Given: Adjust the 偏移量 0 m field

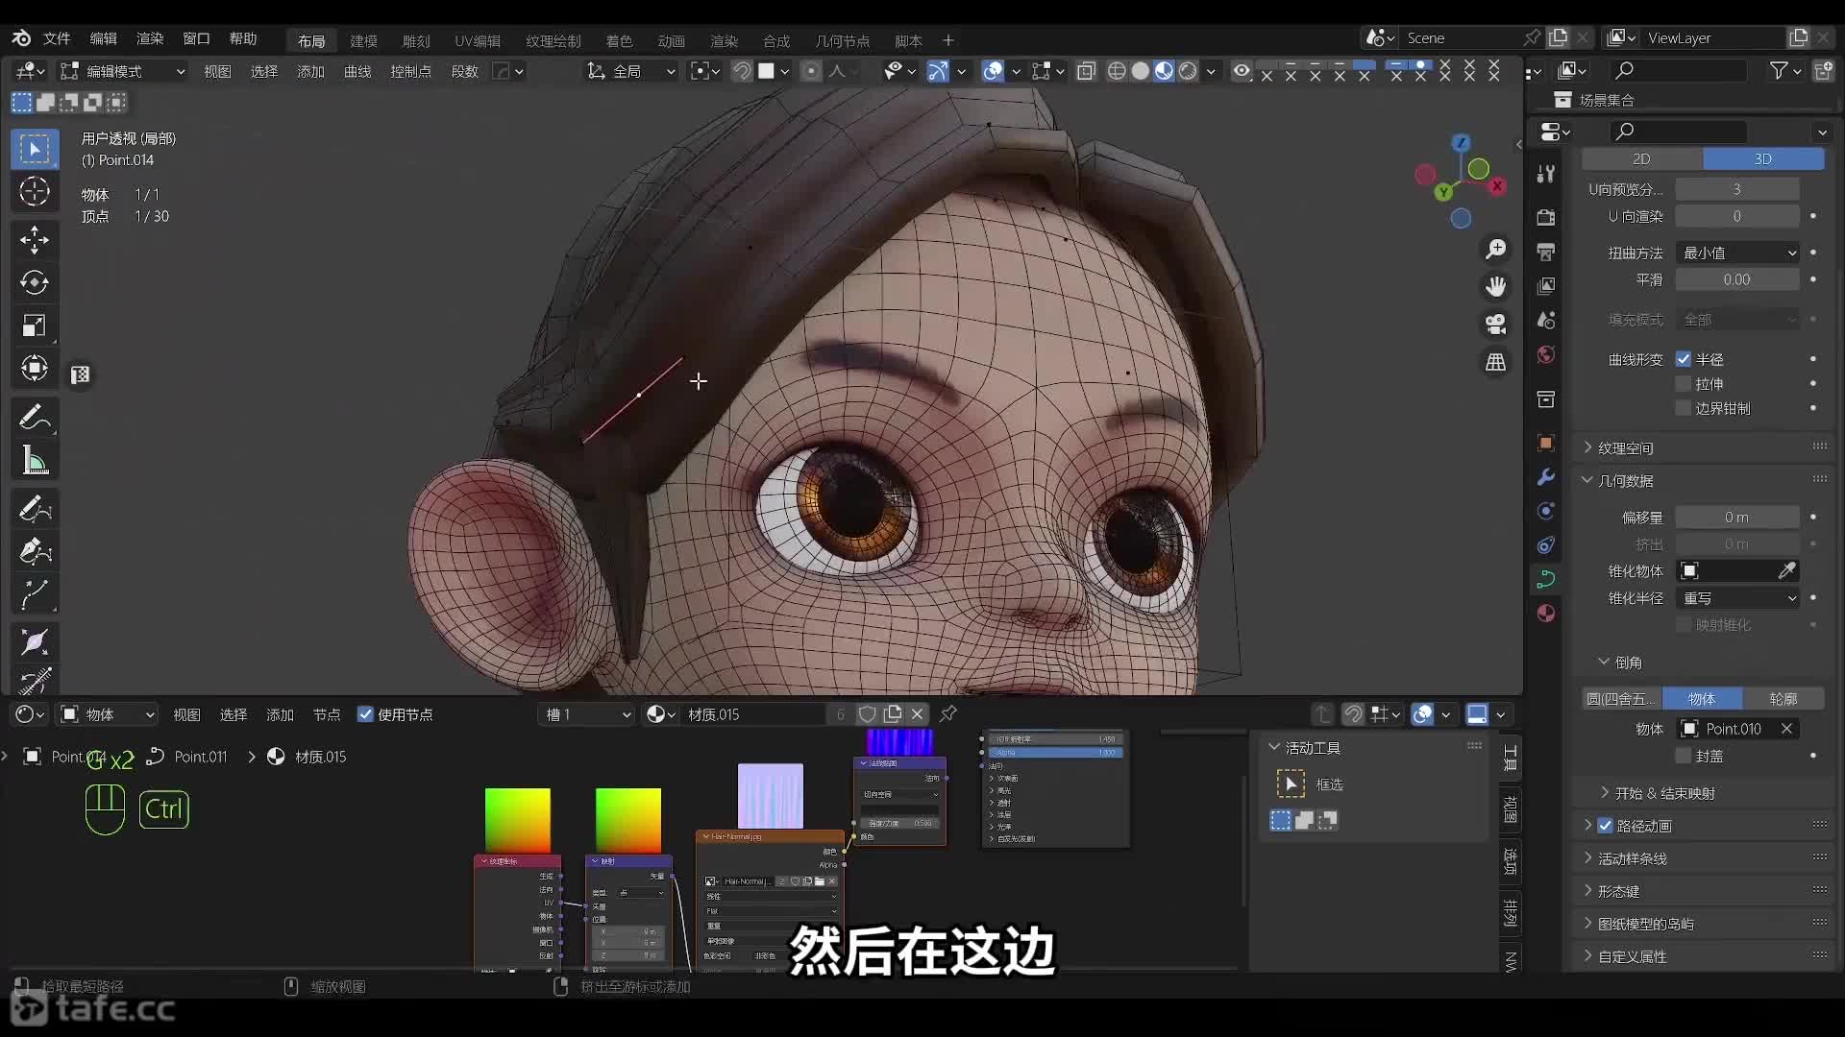Looking at the screenshot, I should pos(1737,518).
